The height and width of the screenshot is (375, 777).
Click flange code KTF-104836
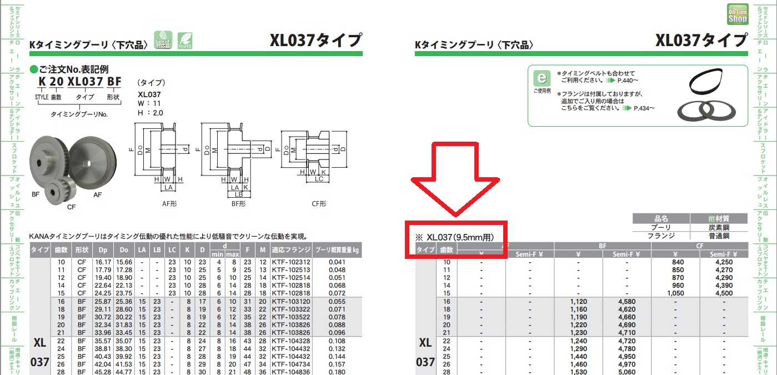291,372
